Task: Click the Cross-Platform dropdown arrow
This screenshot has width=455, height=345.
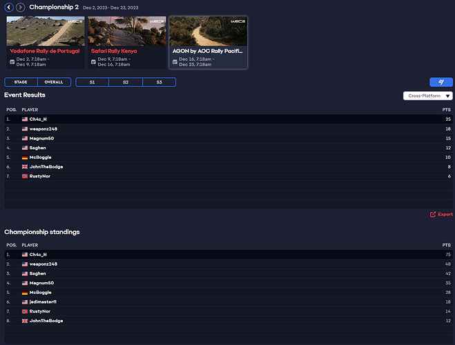Action: (x=448, y=96)
